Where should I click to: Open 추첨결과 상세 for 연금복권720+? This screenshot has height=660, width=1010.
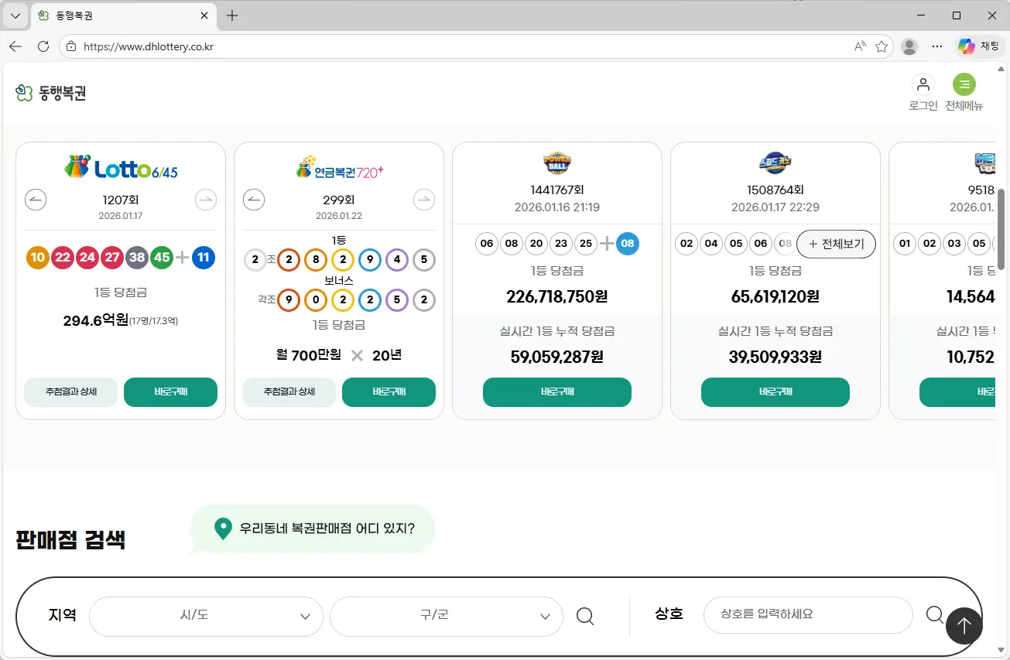pos(288,392)
